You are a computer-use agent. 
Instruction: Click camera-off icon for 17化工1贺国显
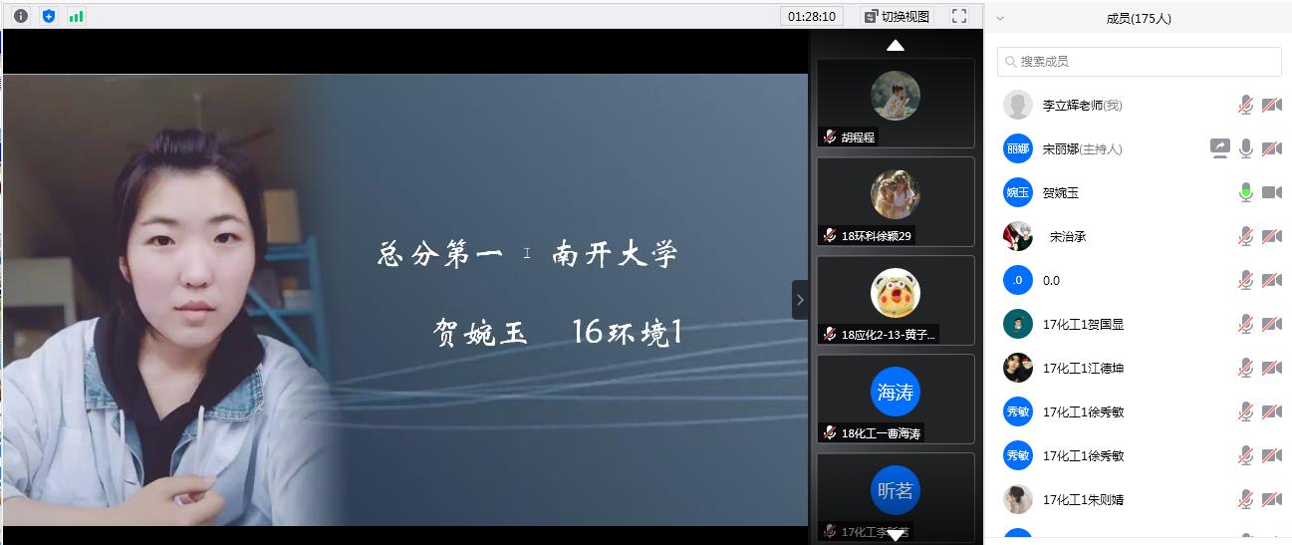(1271, 324)
